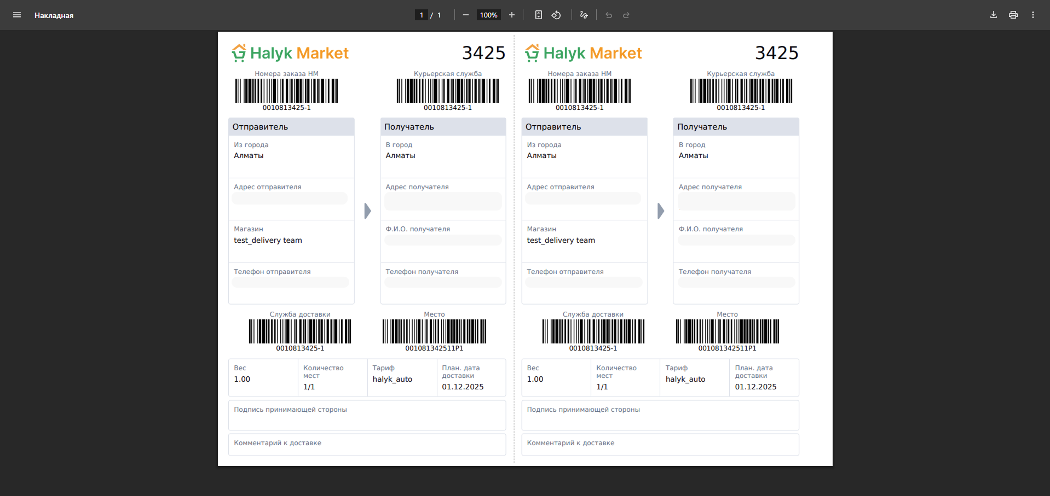Enable the annotation draw tool

click(584, 15)
